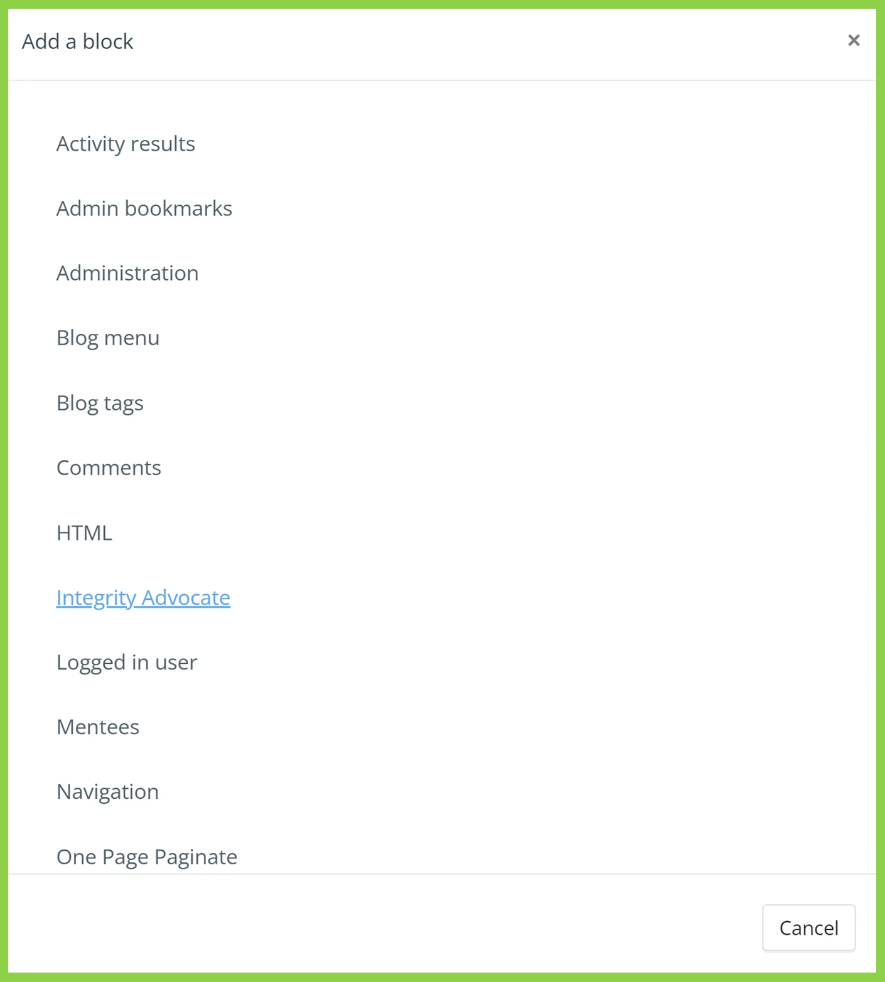Click the Cancel button

(x=808, y=927)
